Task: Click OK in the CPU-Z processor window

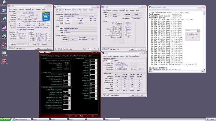Action: point(47,48)
